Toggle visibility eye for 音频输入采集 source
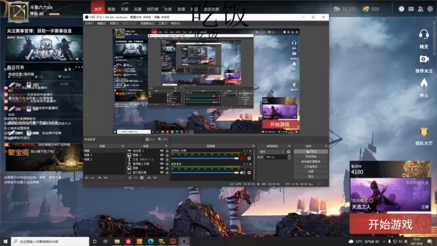437x246 pixels. coord(162,163)
